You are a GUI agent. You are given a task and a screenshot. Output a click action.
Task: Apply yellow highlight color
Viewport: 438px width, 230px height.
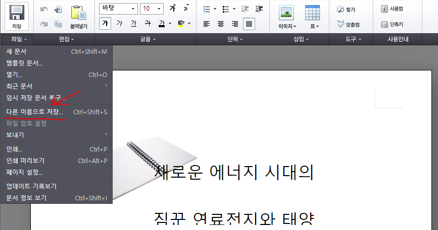click(x=181, y=24)
